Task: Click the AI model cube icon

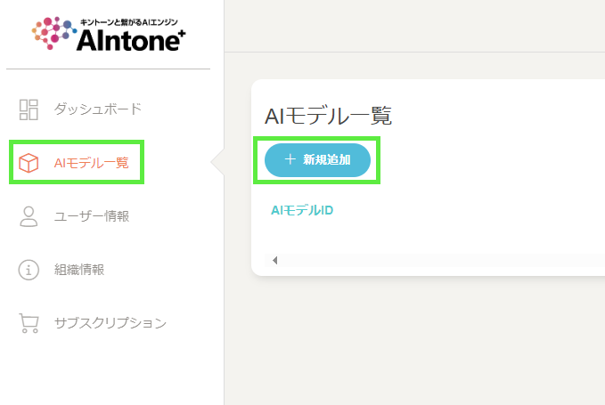Action: pyautogui.click(x=29, y=163)
